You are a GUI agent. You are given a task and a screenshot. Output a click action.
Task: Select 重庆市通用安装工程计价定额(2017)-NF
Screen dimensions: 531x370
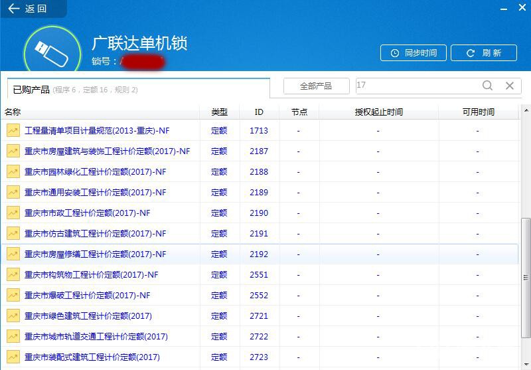[95, 192]
